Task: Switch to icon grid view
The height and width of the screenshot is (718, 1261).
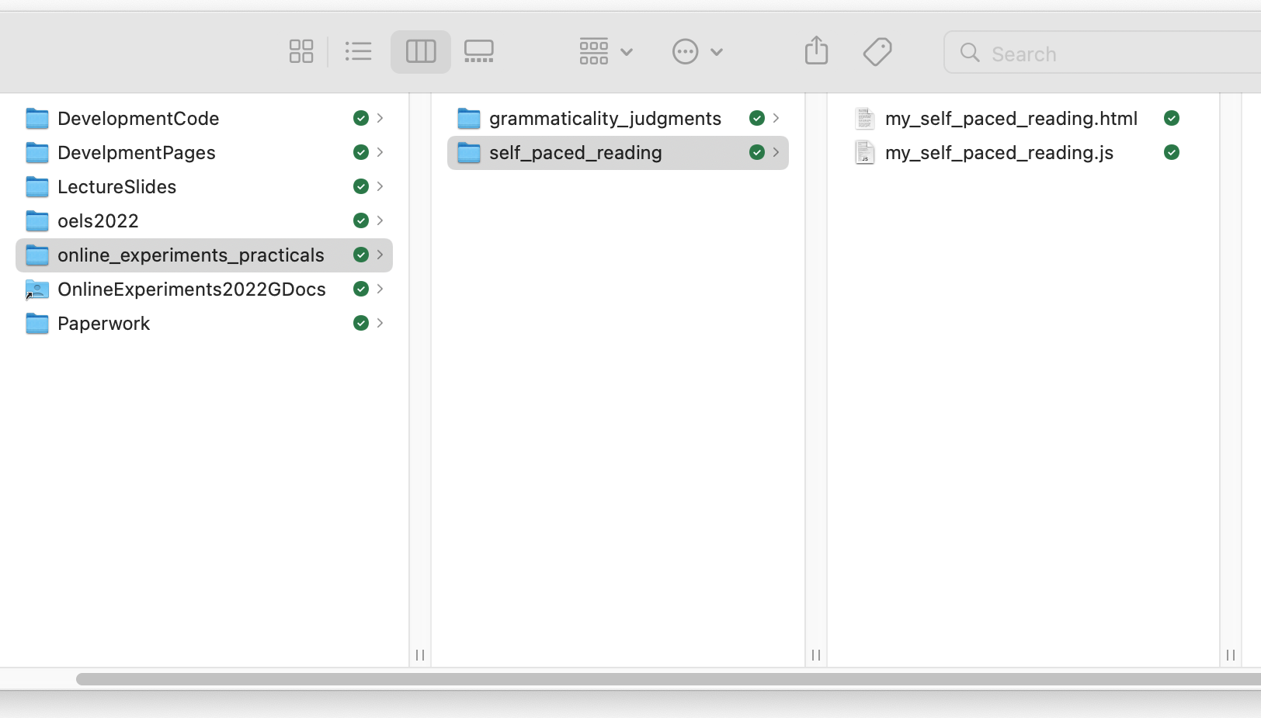Action: tap(301, 52)
